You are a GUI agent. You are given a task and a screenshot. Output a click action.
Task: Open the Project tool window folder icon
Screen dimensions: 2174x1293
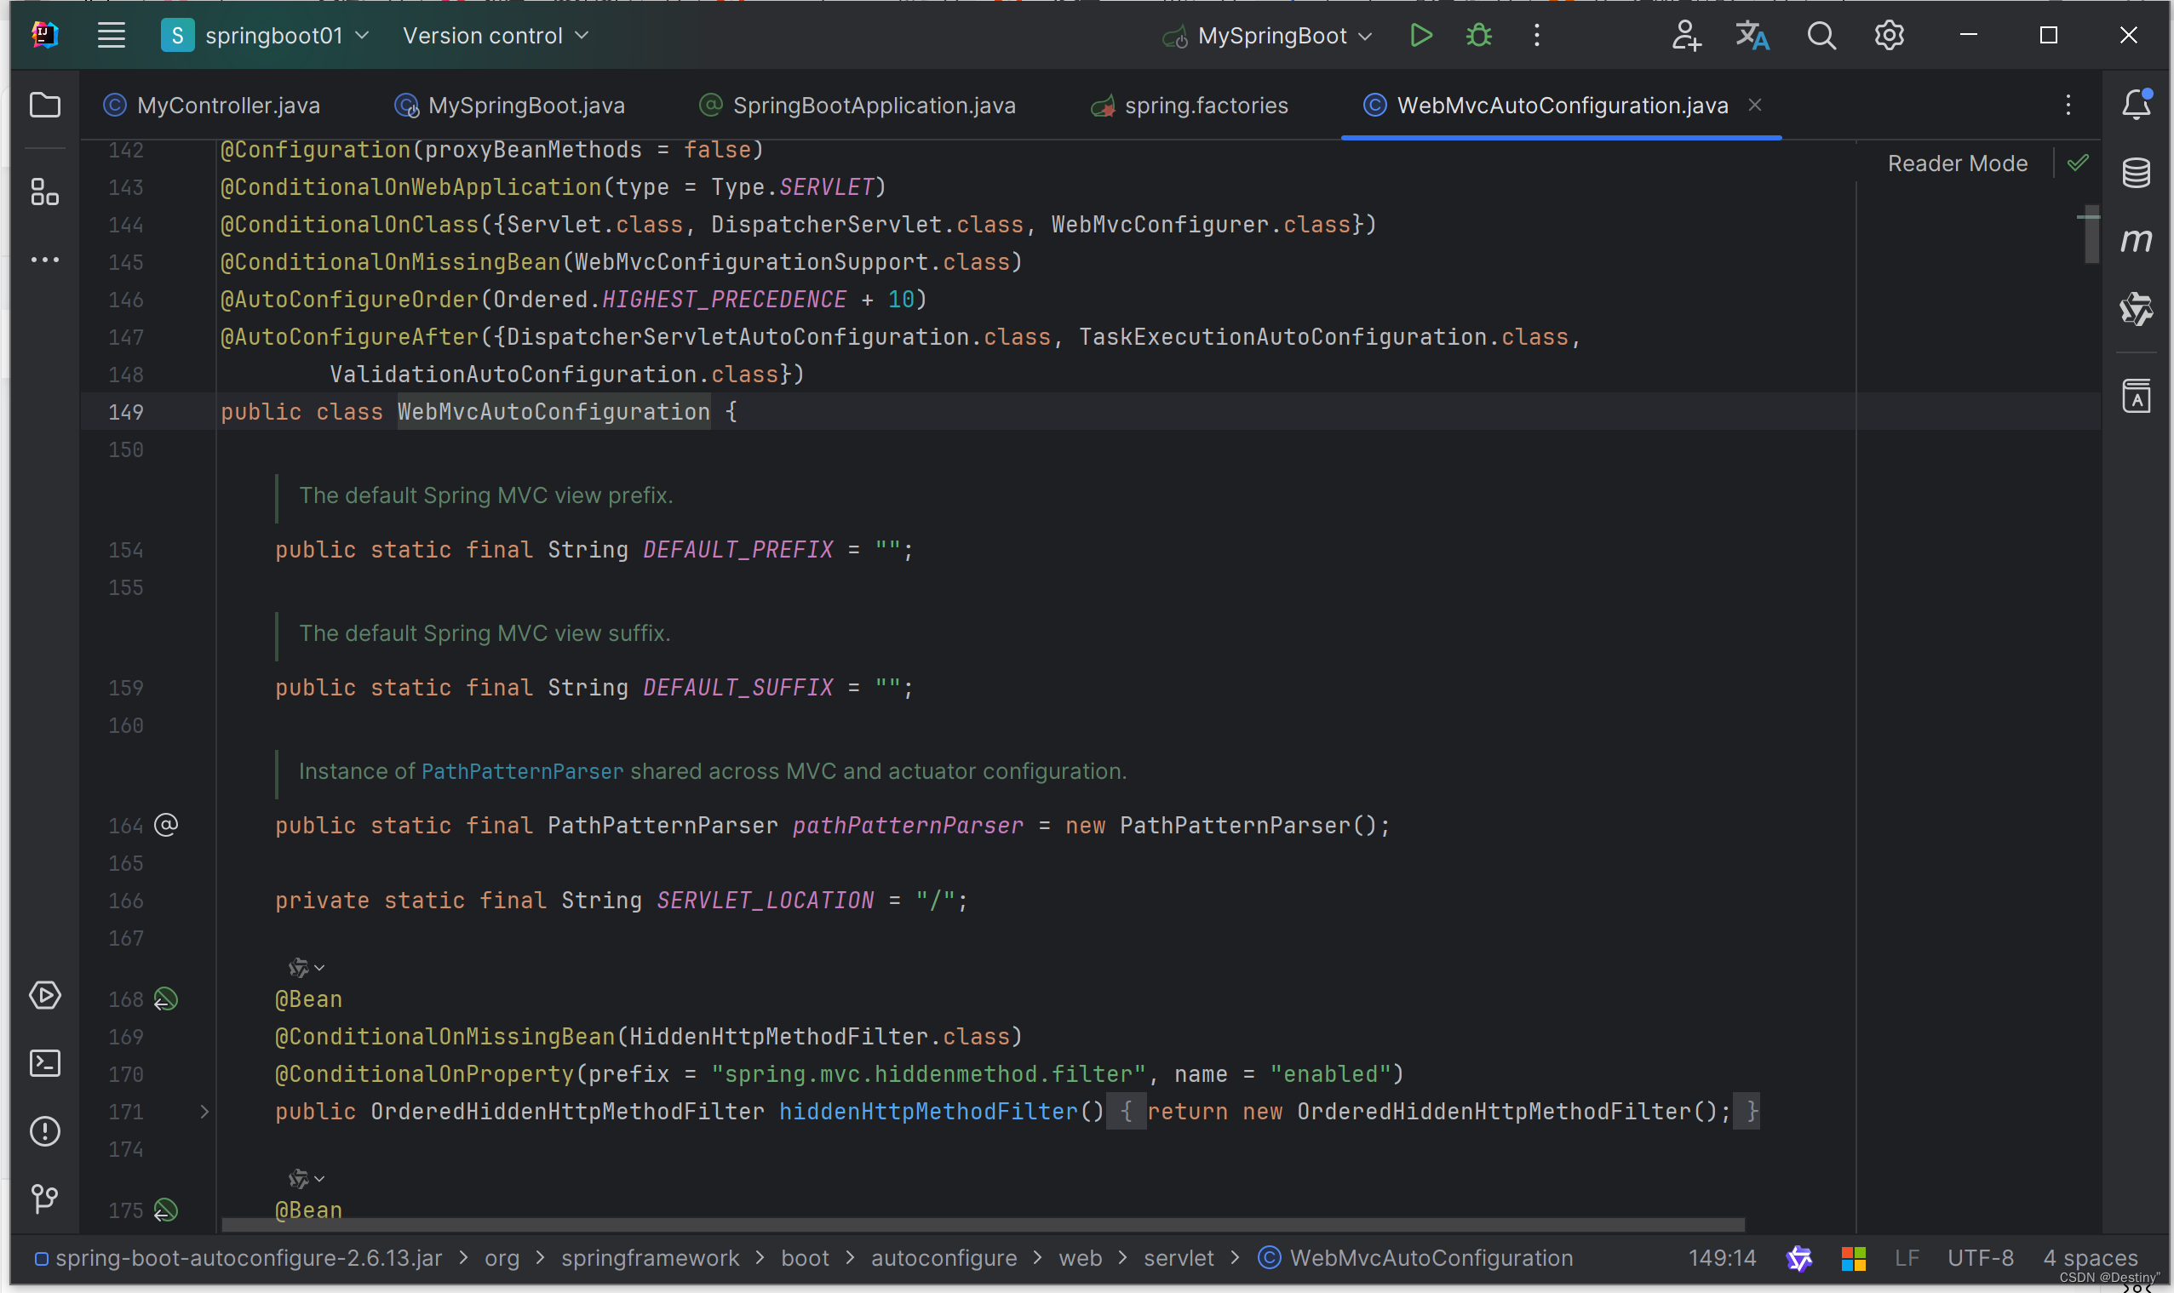click(x=44, y=106)
